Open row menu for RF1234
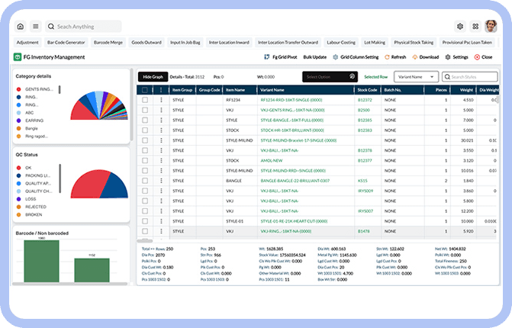Viewport: 512px width, 328px height. 161,100
